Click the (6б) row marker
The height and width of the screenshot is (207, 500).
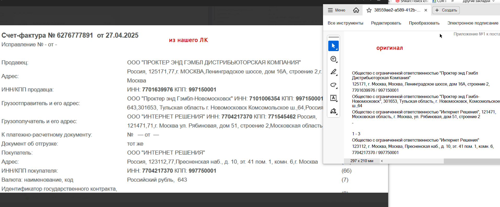tap(347, 171)
